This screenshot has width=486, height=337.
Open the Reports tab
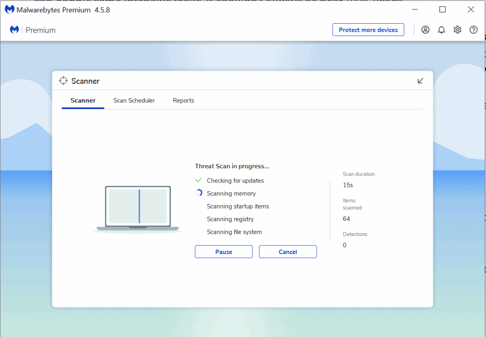(183, 100)
